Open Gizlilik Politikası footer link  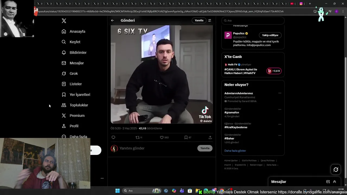[249, 161]
